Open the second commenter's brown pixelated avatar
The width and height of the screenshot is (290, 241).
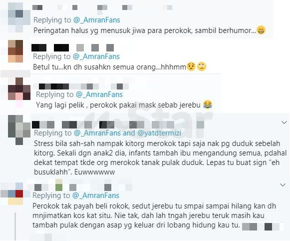(x=15, y=51)
